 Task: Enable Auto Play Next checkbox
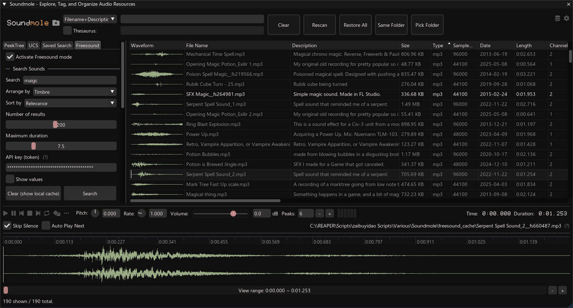[46, 226]
